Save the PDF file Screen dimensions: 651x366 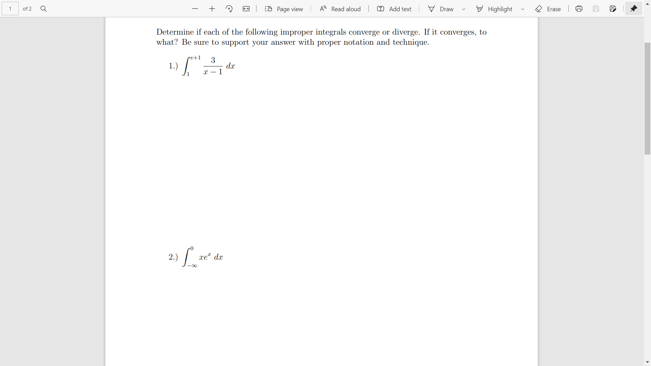tap(596, 8)
